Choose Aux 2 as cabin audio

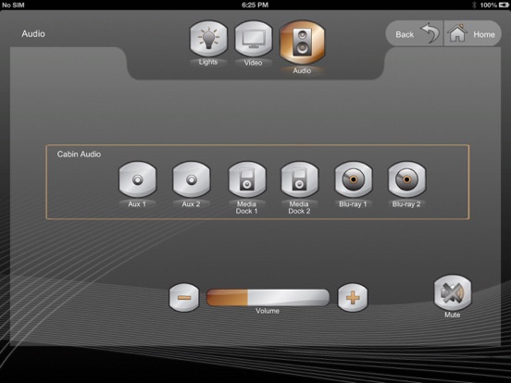coord(192,179)
